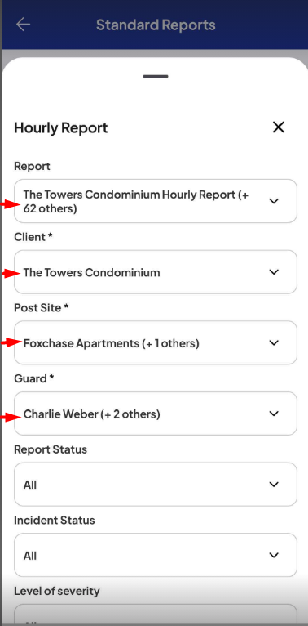308x626 pixels.
Task: Expand the Incident Status chevron
Action: coord(274,556)
